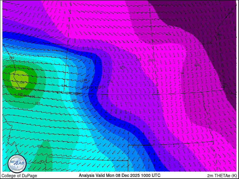Select the 308 contour value

point(23,89)
